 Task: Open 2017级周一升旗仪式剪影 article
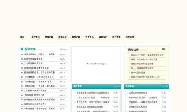(35, 91)
